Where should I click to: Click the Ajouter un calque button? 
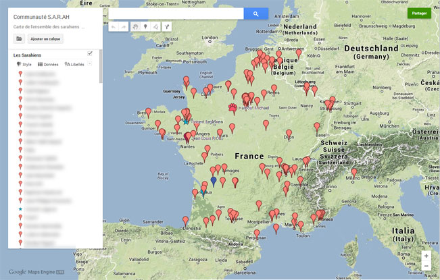[45, 38]
